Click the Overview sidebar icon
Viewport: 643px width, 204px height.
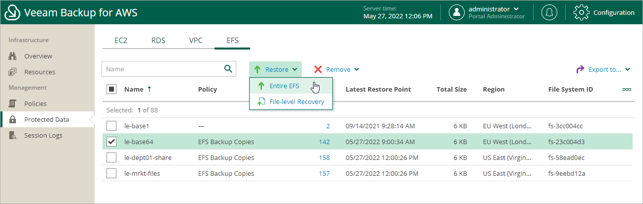pyautogui.click(x=13, y=56)
